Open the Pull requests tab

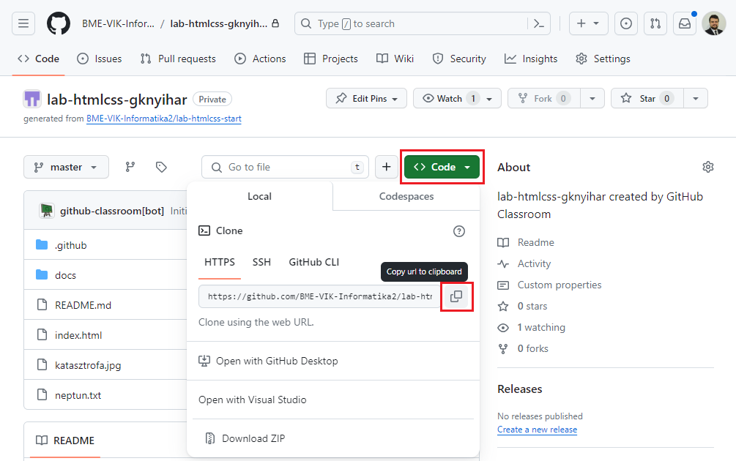178,59
